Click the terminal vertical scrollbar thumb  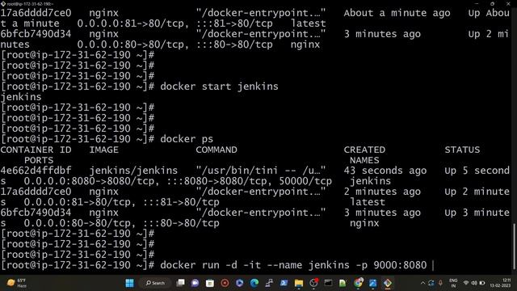coord(514,246)
